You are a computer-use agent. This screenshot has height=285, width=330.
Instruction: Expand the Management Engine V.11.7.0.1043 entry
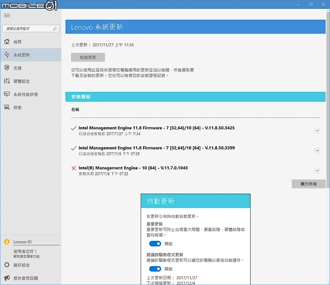pos(317,171)
